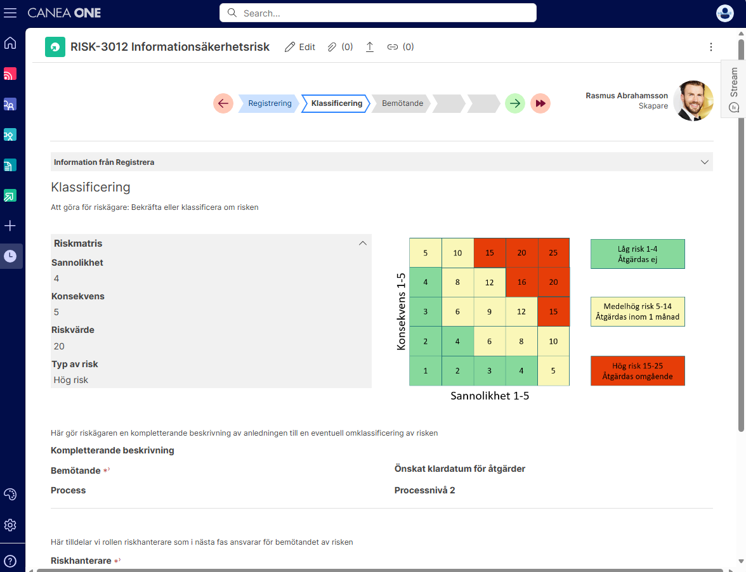Open the three-dot more options menu

710,46
